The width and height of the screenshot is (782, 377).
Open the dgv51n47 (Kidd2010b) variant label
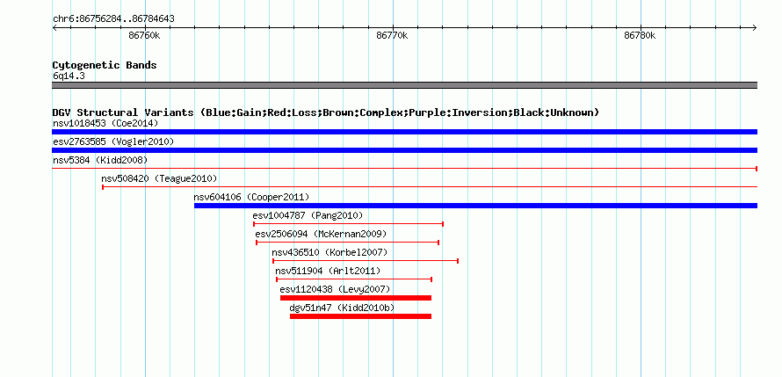pos(342,308)
